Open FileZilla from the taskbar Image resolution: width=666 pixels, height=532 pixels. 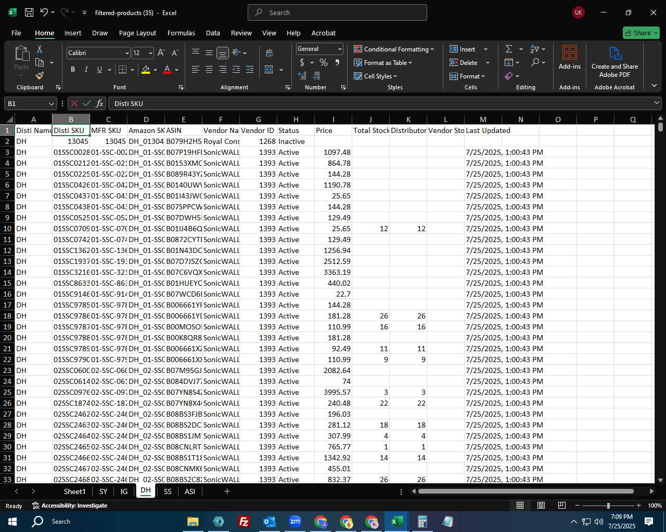[x=244, y=522]
